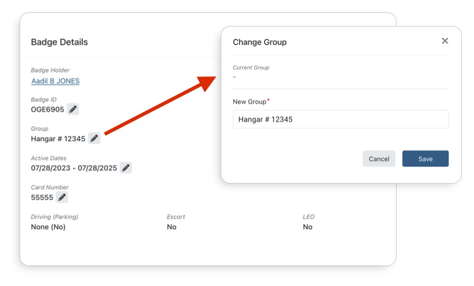Click the New Group field label
Image resolution: width=474 pixels, height=286 pixels.
pos(250,101)
